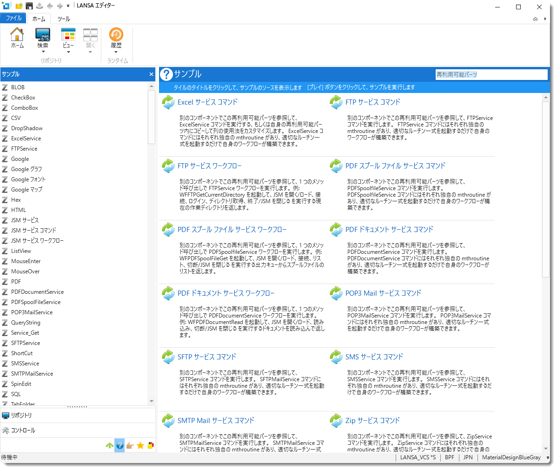Viewport: 557px width, 470px height.
Task: Click the scroll down arrow of the sample list
Action: [x=152, y=401]
